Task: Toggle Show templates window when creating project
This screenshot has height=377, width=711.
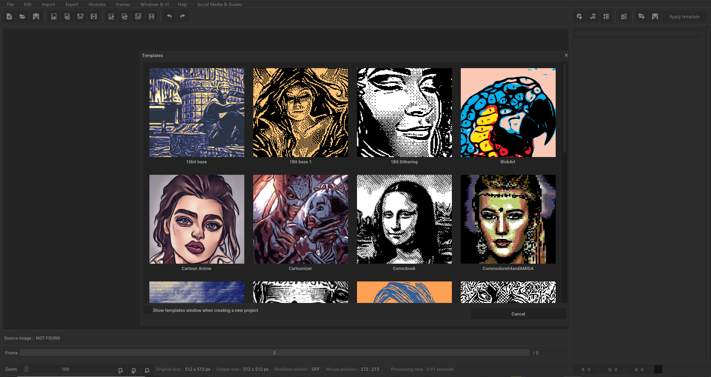Action: [148, 310]
